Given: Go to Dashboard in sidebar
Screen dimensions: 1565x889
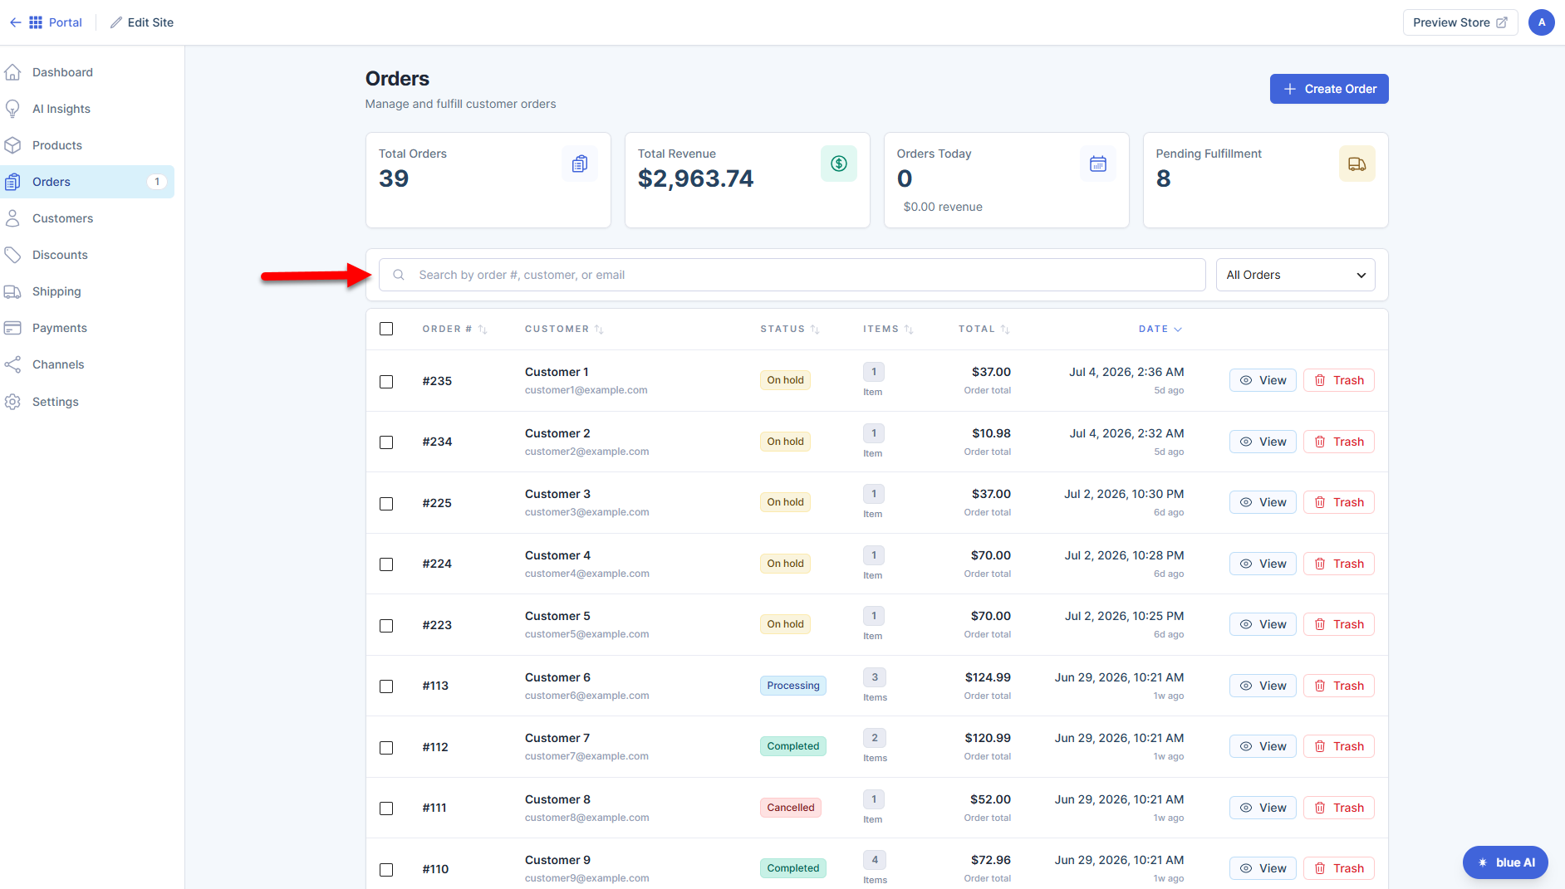Looking at the screenshot, I should coord(87,72).
